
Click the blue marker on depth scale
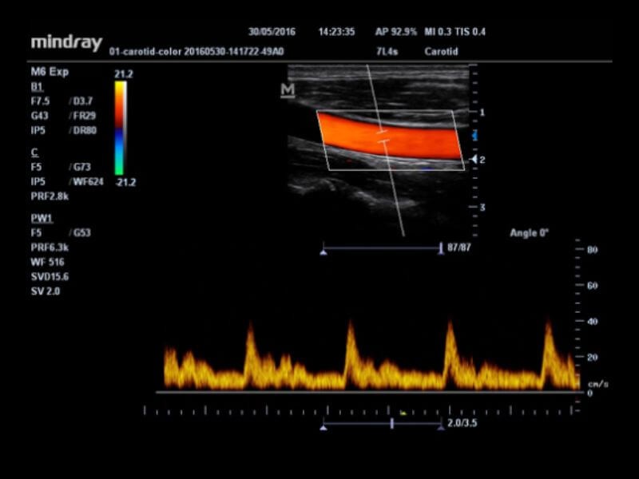(x=474, y=134)
